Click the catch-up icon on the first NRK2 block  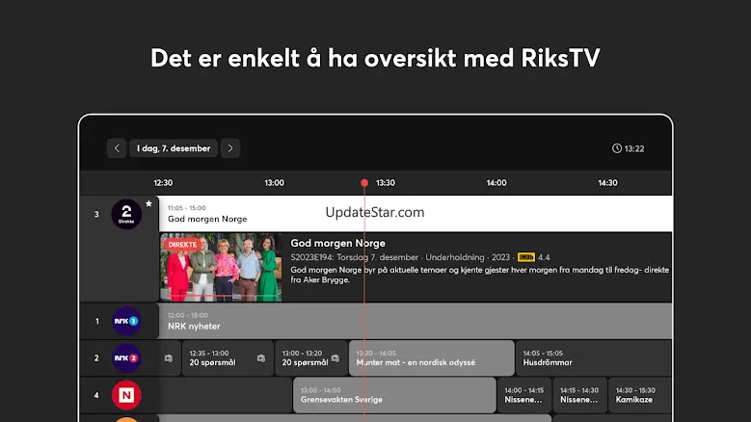169,358
